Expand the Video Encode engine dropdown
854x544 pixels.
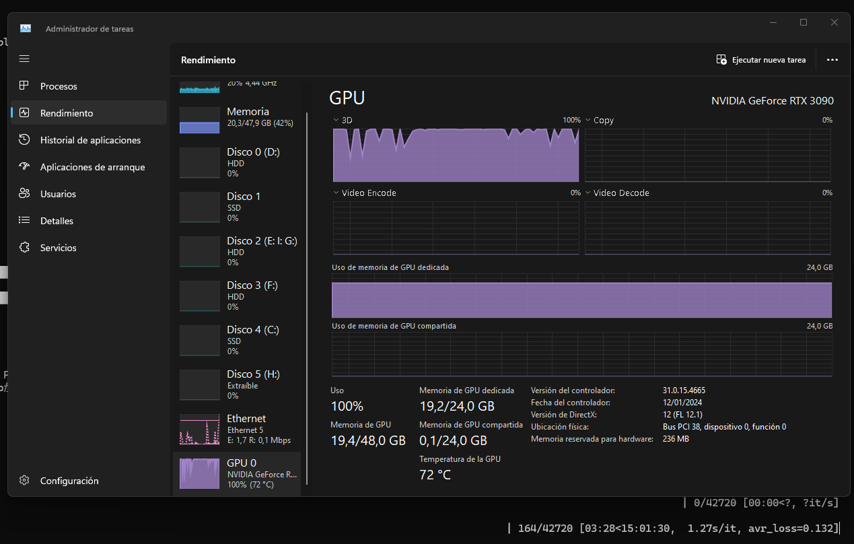(x=336, y=193)
